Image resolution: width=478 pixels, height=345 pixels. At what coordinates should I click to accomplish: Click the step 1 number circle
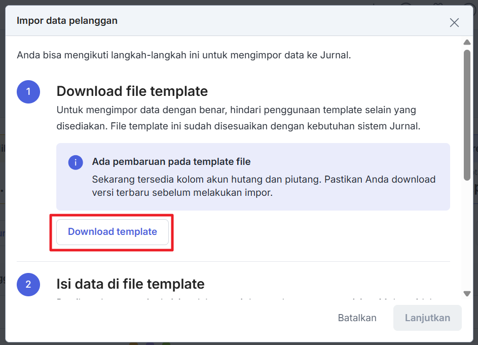(28, 91)
